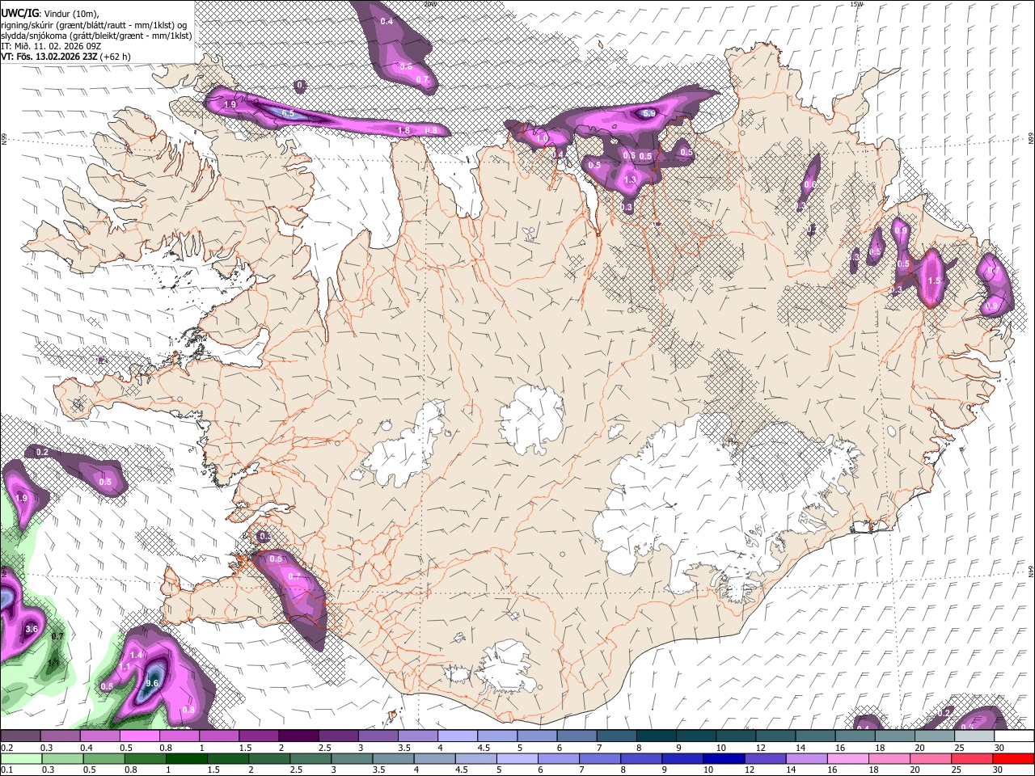Click the 15W longitude label at the top
Viewport: 1035px width, 776px height.
(x=856, y=4)
